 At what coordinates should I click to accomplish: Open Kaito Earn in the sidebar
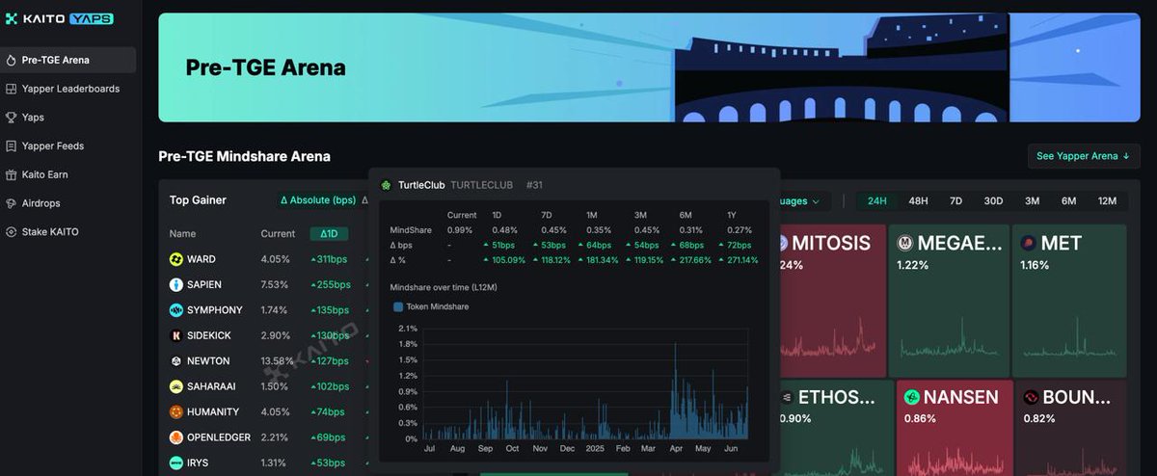coord(68,175)
